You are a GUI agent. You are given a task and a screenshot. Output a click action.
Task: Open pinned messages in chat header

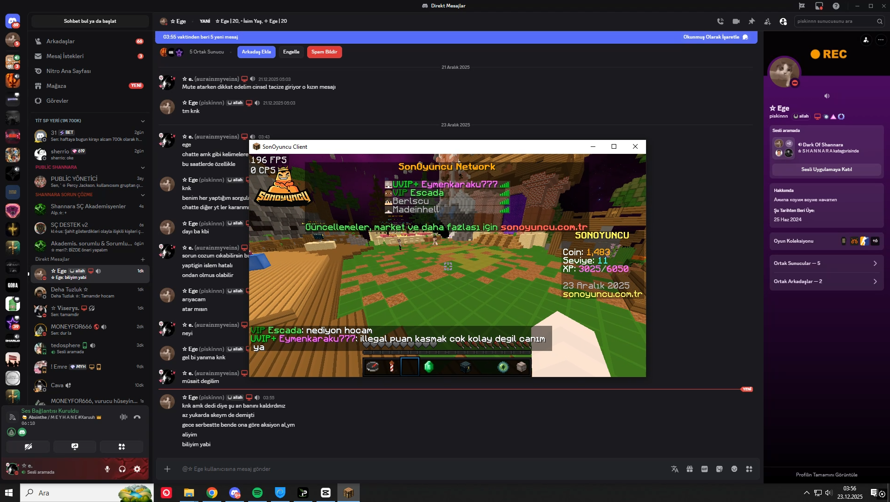tap(752, 21)
